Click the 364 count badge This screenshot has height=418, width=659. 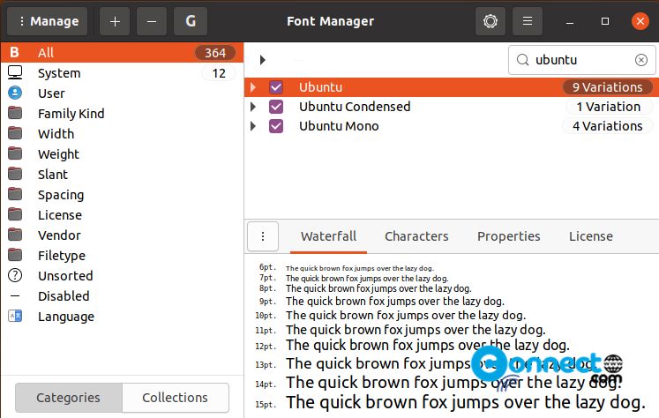[215, 53]
